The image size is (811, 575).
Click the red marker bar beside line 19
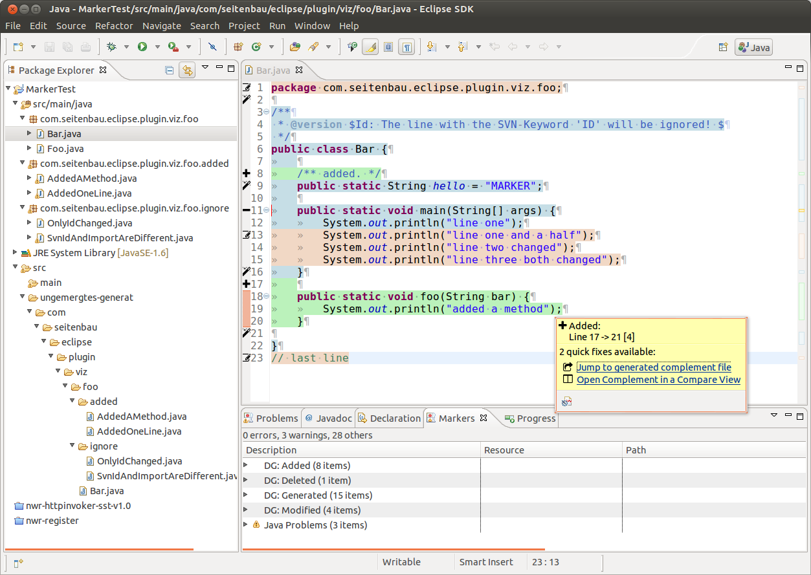coord(246,309)
